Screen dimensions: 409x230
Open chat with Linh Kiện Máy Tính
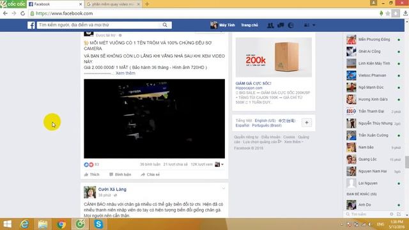click(374, 64)
